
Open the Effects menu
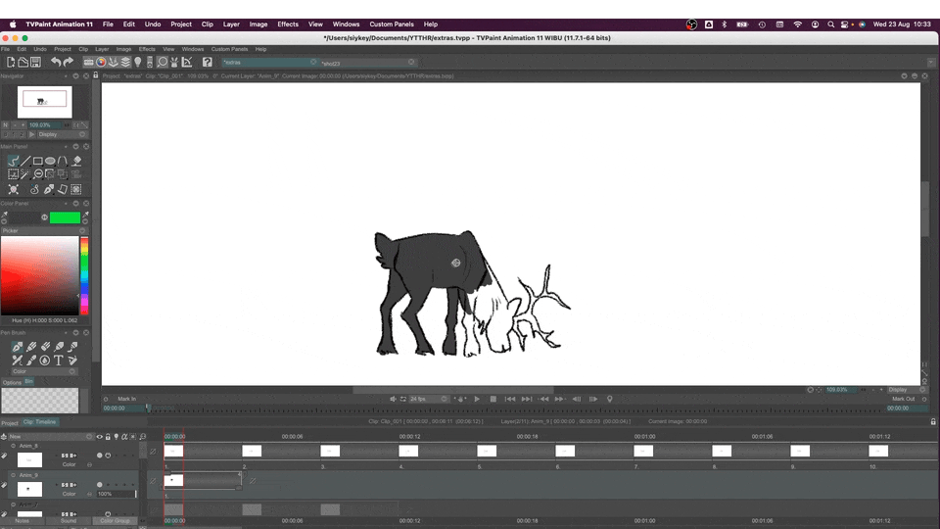pyautogui.click(x=288, y=24)
